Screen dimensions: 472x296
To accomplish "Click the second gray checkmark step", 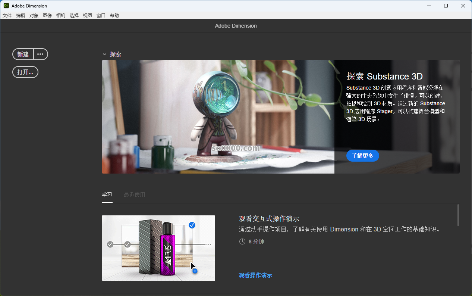I will tap(128, 244).
